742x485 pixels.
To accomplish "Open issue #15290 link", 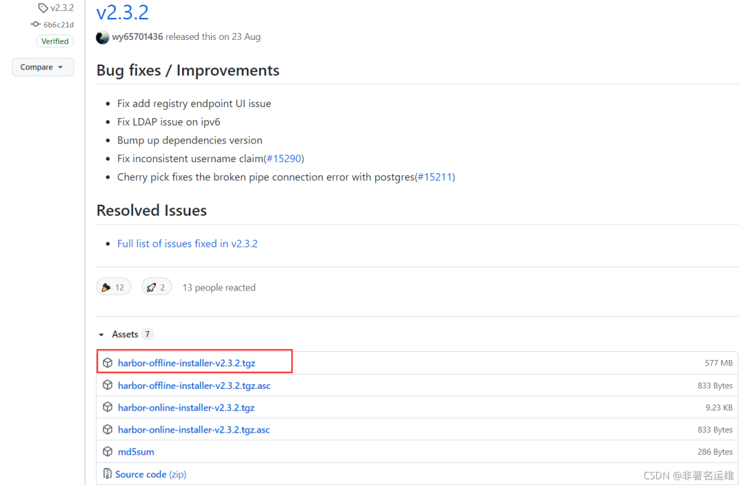I will coord(284,159).
